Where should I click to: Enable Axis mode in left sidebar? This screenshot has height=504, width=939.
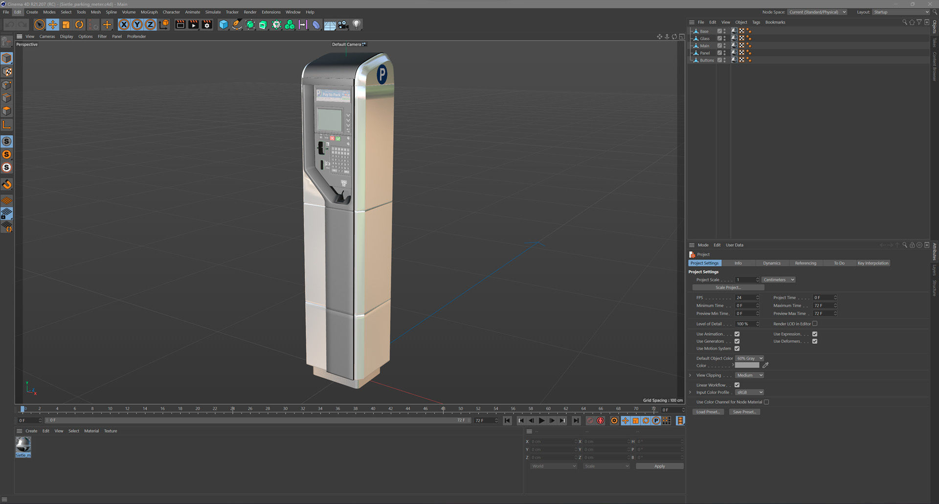(x=7, y=125)
